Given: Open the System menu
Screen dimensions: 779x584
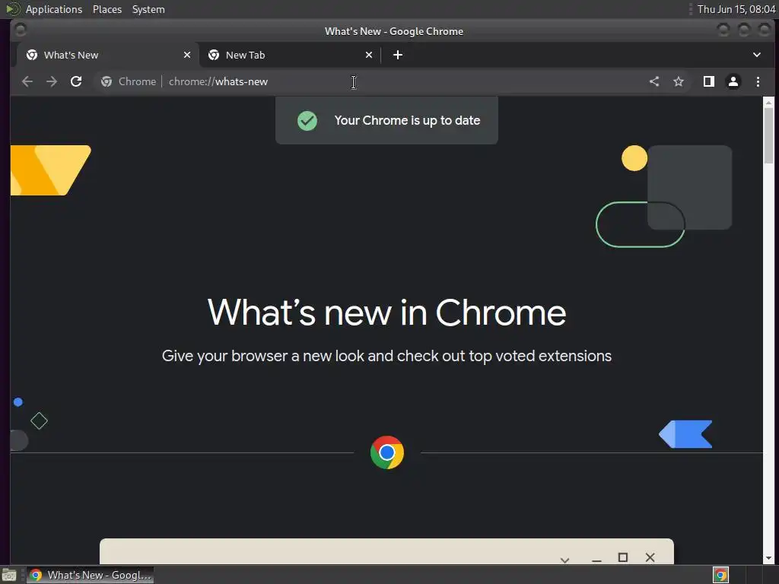Looking at the screenshot, I should (x=148, y=9).
